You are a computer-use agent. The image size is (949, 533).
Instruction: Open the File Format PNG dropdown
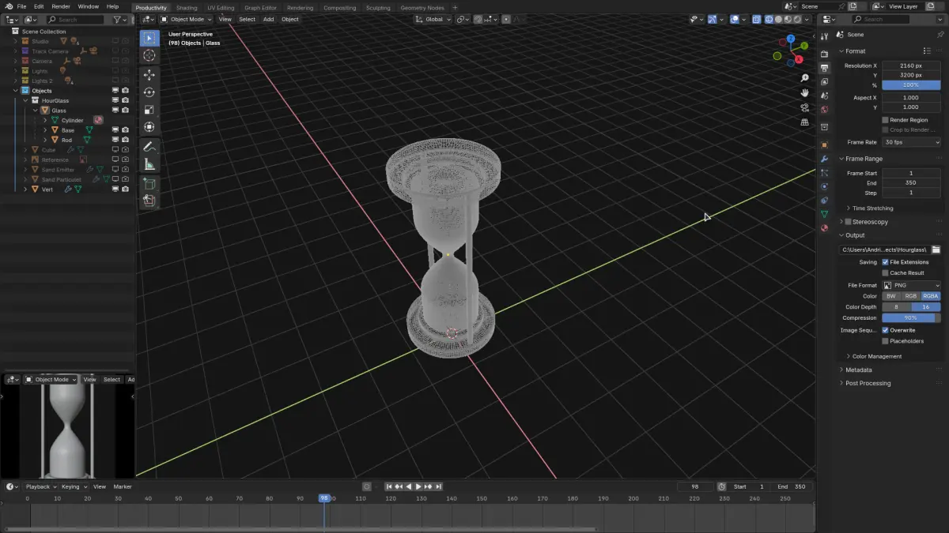click(x=911, y=285)
